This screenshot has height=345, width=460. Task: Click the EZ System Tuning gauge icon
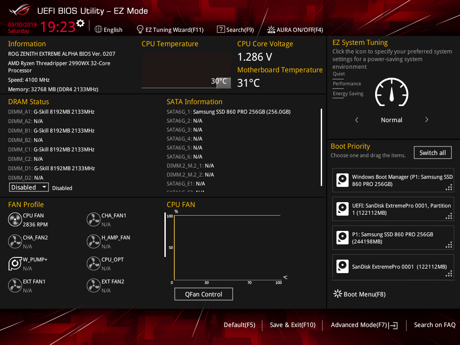click(x=391, y=94)
